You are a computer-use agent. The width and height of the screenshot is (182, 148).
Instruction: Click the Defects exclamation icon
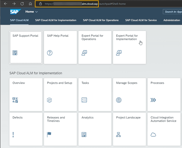pos(13,135)
